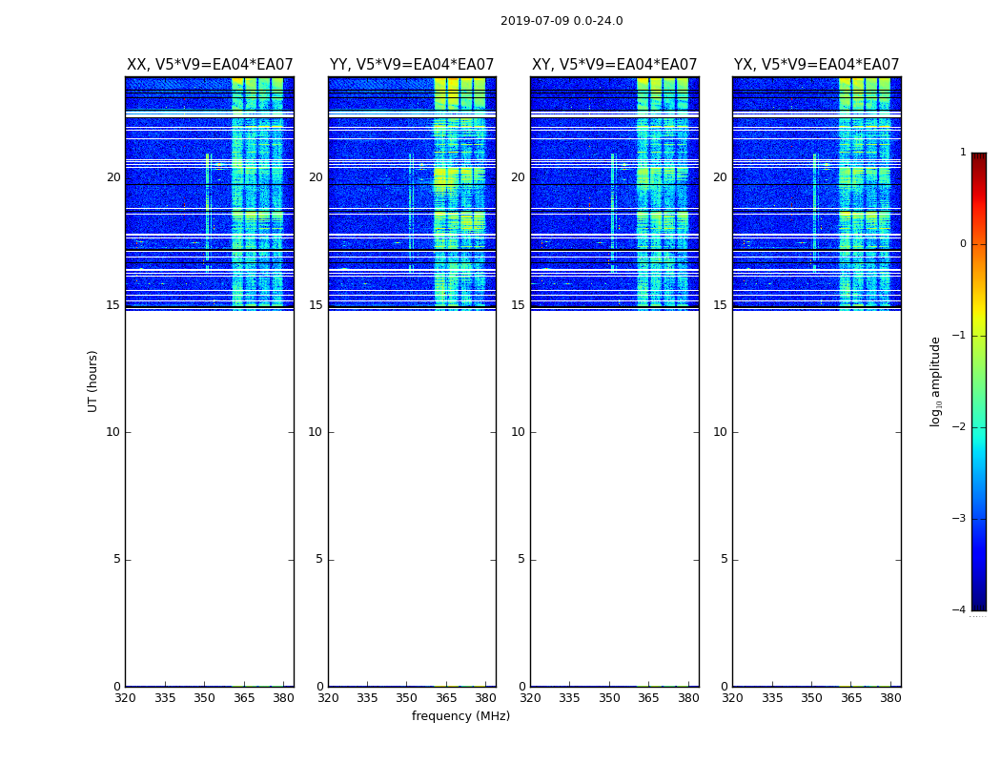
Task: Select the "log10 amplitude" colorbar label
Action: point(936,381)
